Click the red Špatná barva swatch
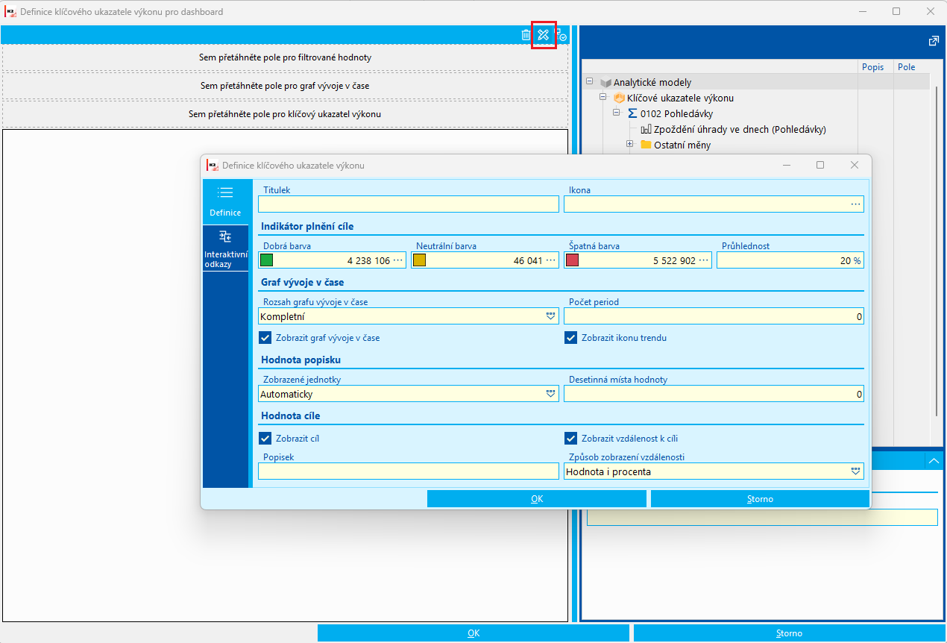The image size is (947, 643). tap(573, 260)
